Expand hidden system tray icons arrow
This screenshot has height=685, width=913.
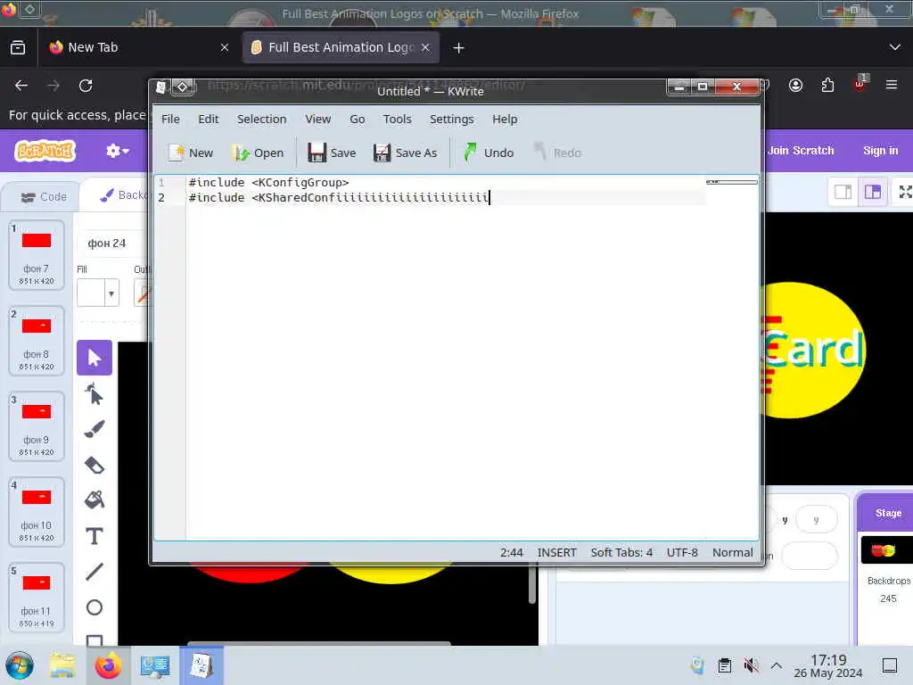(777, 665)
